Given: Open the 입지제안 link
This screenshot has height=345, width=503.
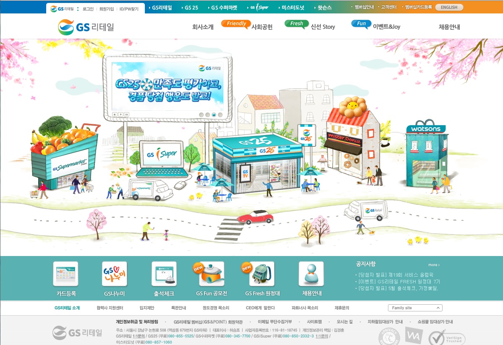Looking at the screenshot, I should (x=147, y=308).
